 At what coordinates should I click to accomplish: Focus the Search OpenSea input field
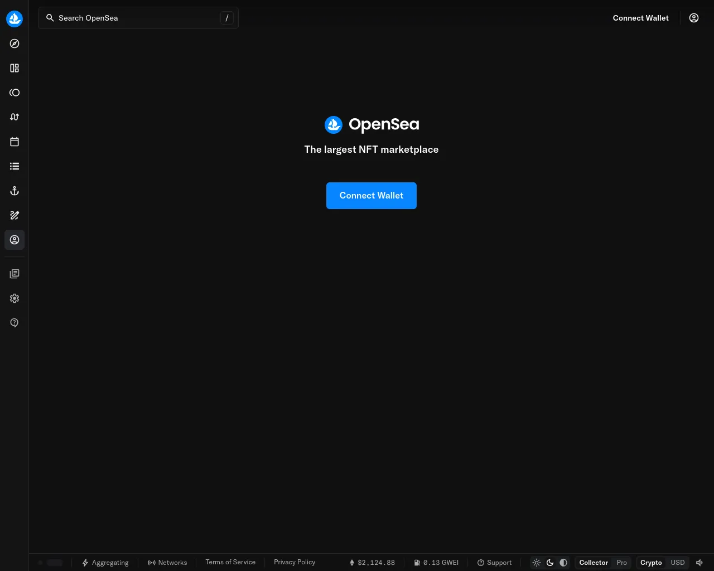pos(138,18)
